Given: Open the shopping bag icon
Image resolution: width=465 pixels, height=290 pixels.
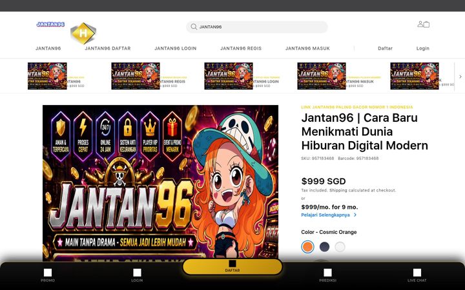Looking at the screenshot, I should pos(426,24).
